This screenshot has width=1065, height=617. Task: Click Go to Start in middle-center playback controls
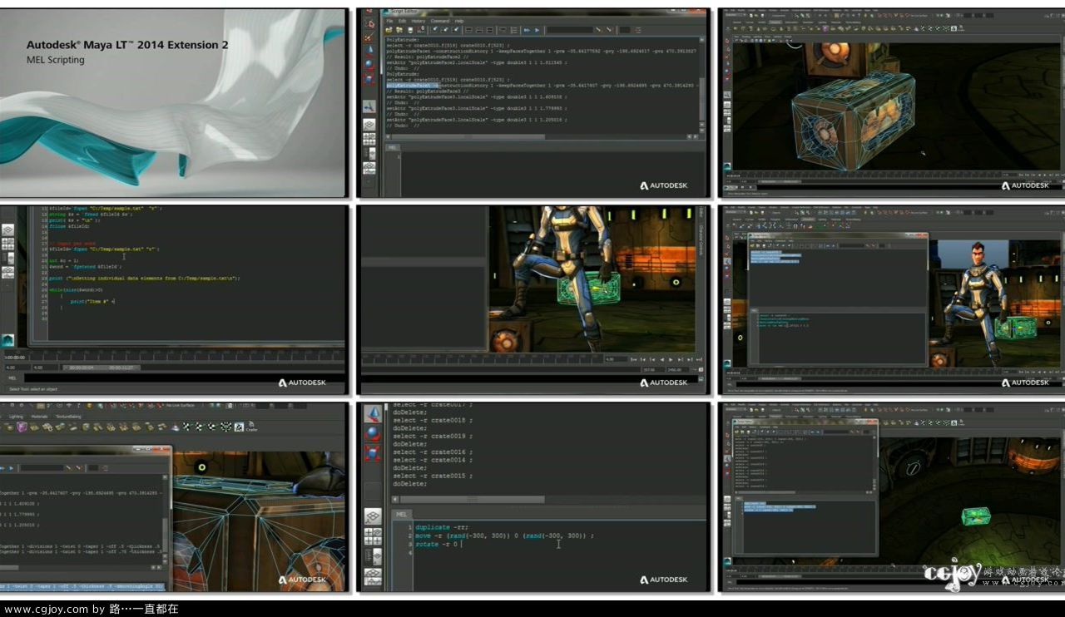click(x=634, y=359)
